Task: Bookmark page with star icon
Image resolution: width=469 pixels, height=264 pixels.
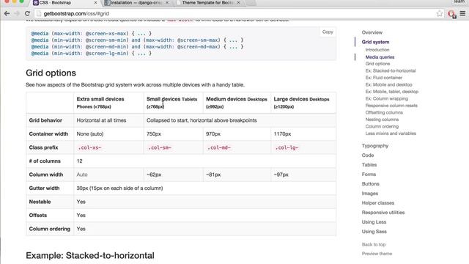Action: (440, 13)
